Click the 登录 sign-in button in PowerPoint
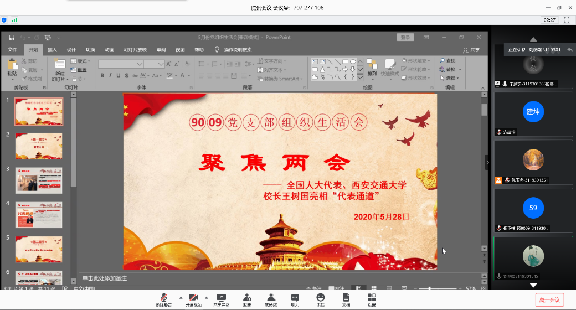The height and width of the screenshot is (310, 576). pos(405,37)
